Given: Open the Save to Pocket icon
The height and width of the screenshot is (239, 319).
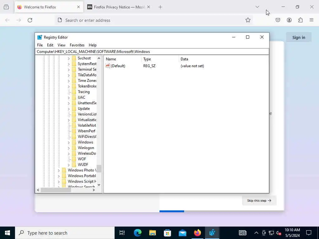Looking at the screenshot, I should pyautogui.click(x=278, y=20).
